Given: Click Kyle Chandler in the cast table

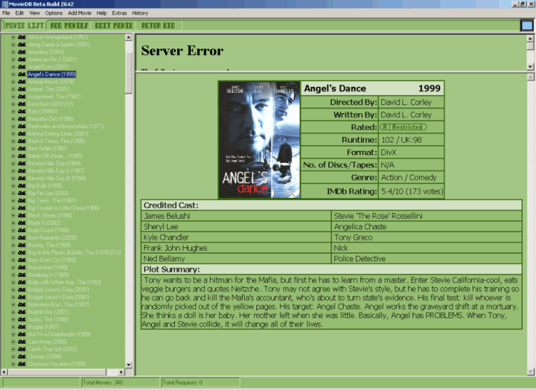Looking at the screenshot, I should coord(166,237).
